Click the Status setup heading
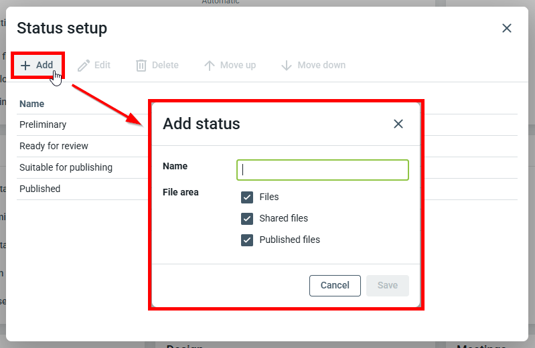Image resolution: width=535 pixels, height=348 pixels. coord(62,28)
